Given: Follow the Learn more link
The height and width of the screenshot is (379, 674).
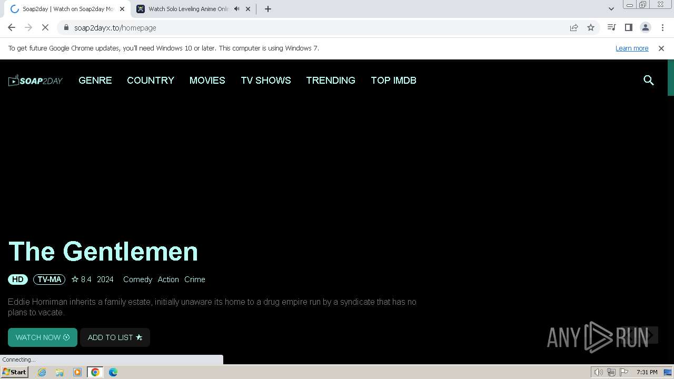Looking at the screenshot, I should click(x=632, y=48).
